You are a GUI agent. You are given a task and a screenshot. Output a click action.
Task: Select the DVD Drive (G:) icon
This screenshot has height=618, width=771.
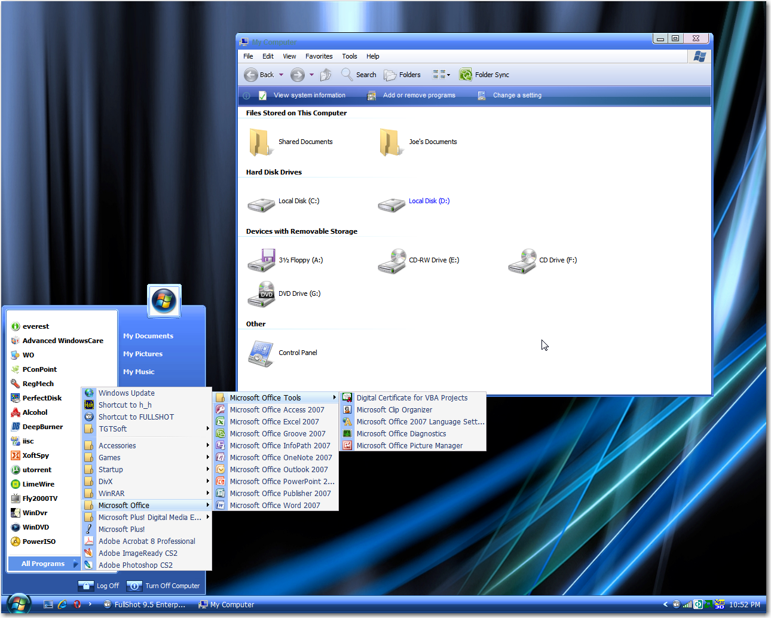click(261, 294)
